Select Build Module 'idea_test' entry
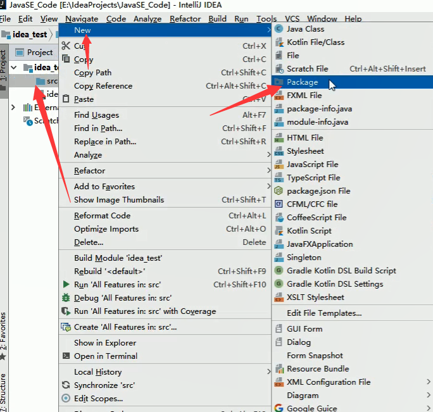 point(165,258)
